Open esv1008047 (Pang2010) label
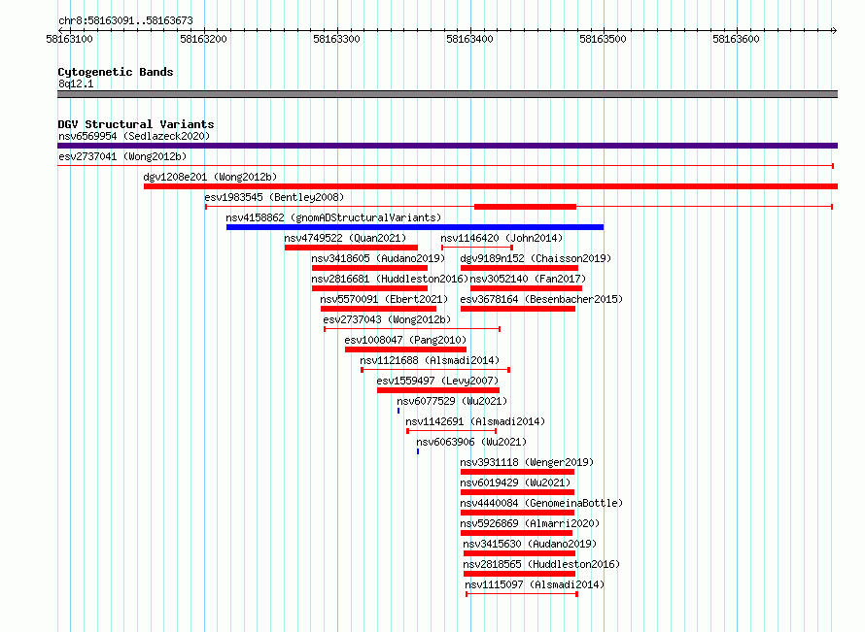 [x=405, y=340]
